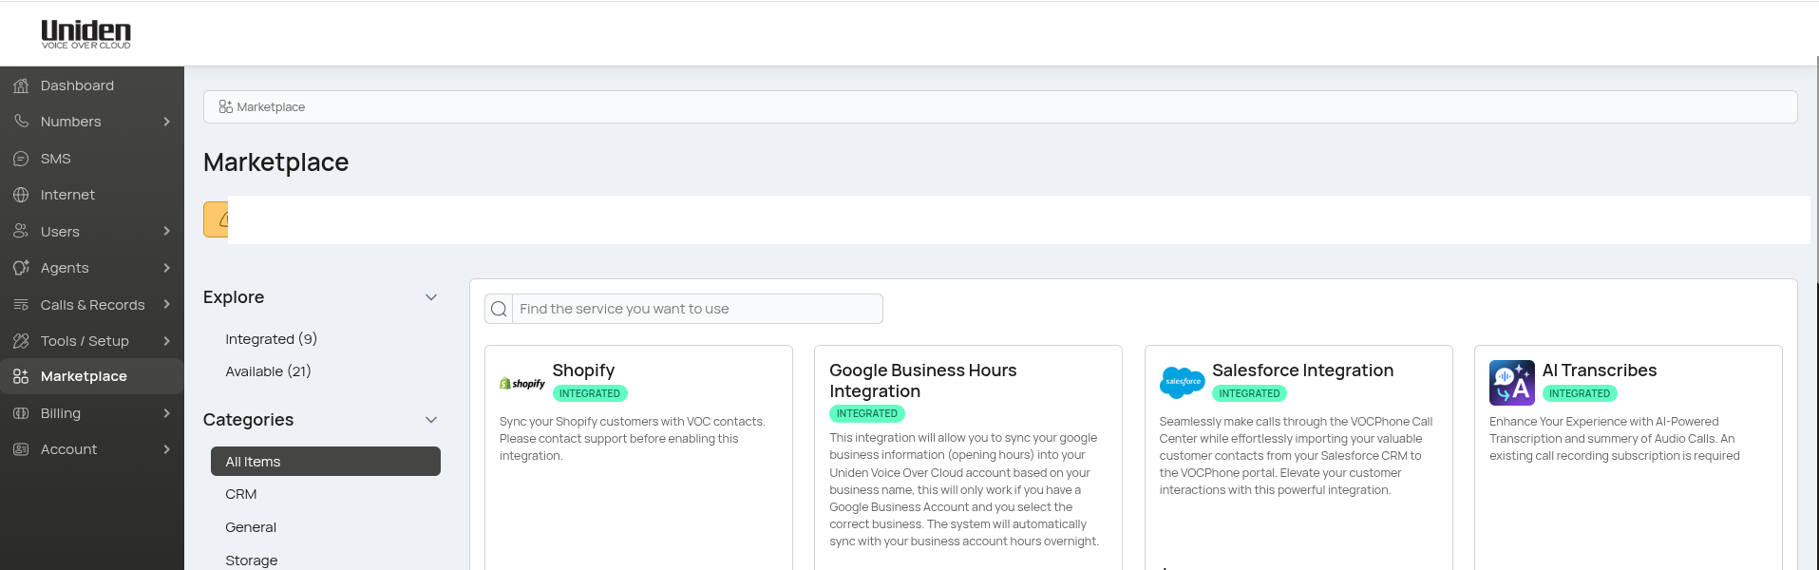1819x570 pixels.
Task: Click the SMS chat bubble icon
Action: 21,159
